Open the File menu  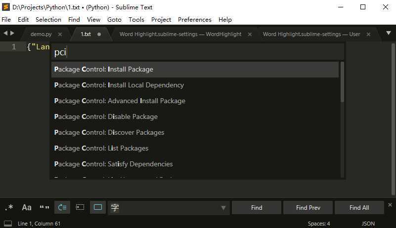point(6,20)
